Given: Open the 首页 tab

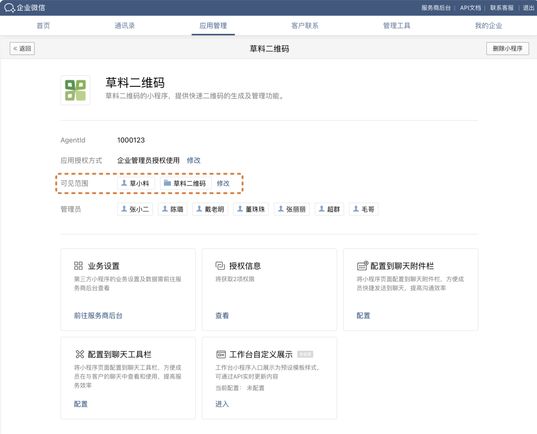Looking at the screenshot, I should click(x=43, y=26).
